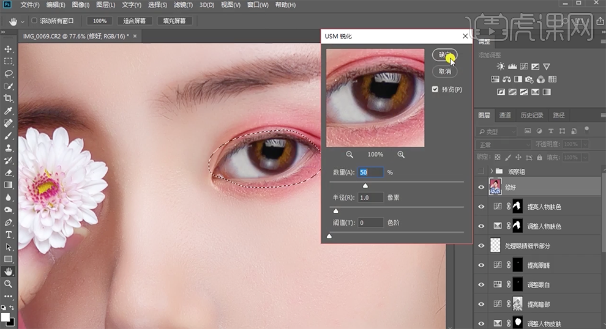Add Curves adjustment icon
The image size is (606, 329).
coord(524,67)
